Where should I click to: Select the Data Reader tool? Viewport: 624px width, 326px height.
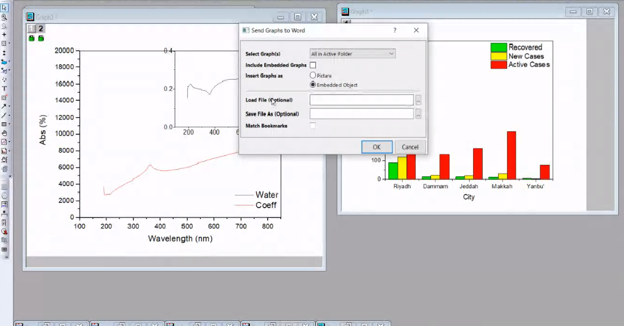[4, 43]
